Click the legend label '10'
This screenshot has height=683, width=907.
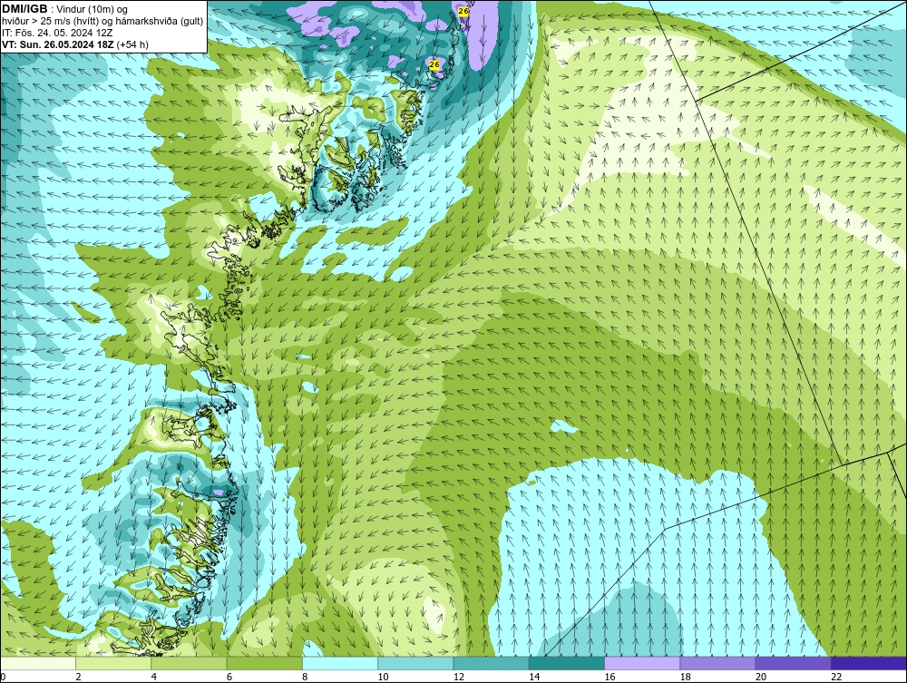(x=383, y=678)
